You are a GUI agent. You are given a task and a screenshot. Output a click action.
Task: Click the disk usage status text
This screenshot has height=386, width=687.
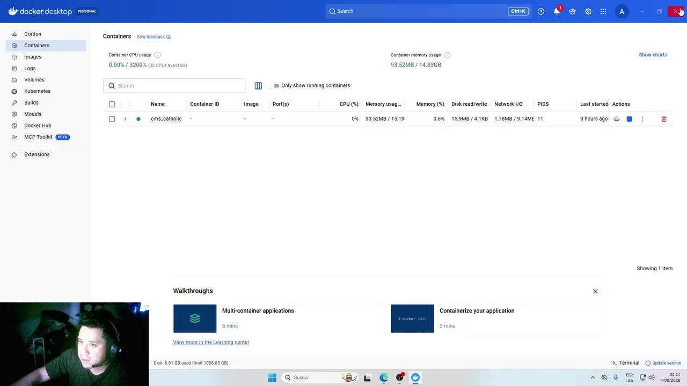click(191, 363)
